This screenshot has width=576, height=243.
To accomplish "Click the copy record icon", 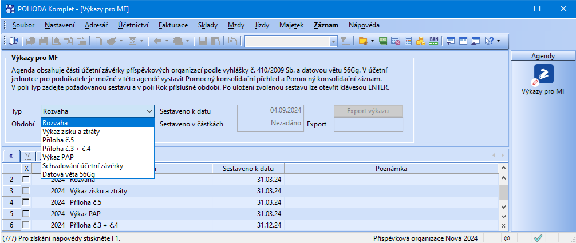I will [232, 41].
